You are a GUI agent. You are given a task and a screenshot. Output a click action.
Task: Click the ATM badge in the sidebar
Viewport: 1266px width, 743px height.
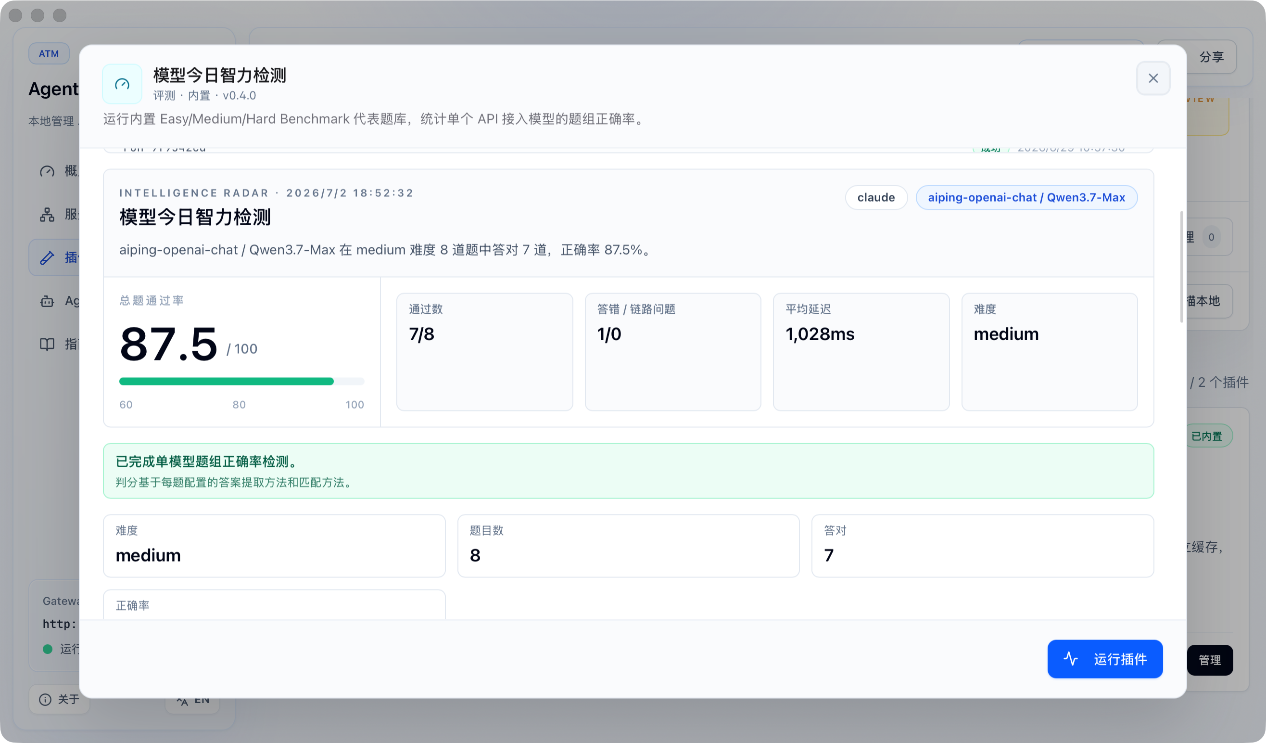coord(49,53)
